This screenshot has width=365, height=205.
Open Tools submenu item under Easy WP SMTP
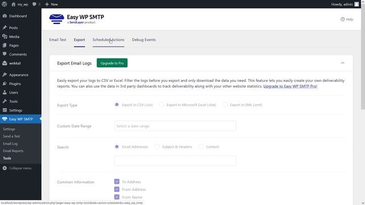7,158
